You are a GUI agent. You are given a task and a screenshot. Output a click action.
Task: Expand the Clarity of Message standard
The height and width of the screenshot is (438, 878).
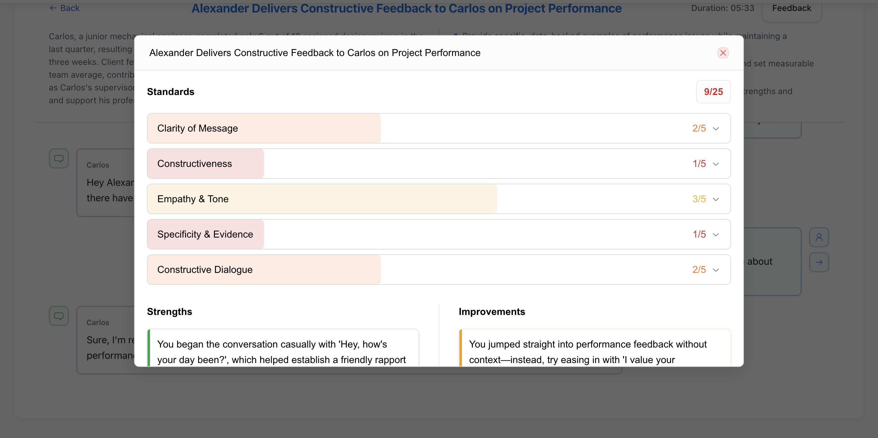[x=716, y=129]
